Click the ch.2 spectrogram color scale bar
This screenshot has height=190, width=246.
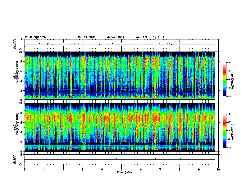tap(225, 131)
